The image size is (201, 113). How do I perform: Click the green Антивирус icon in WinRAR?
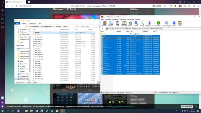click(158, 24)
